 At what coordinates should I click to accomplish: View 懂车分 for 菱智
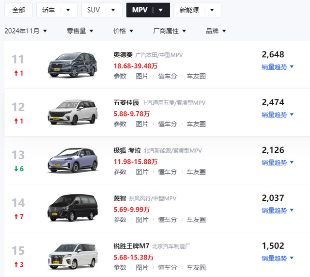(x=168, y=220)
